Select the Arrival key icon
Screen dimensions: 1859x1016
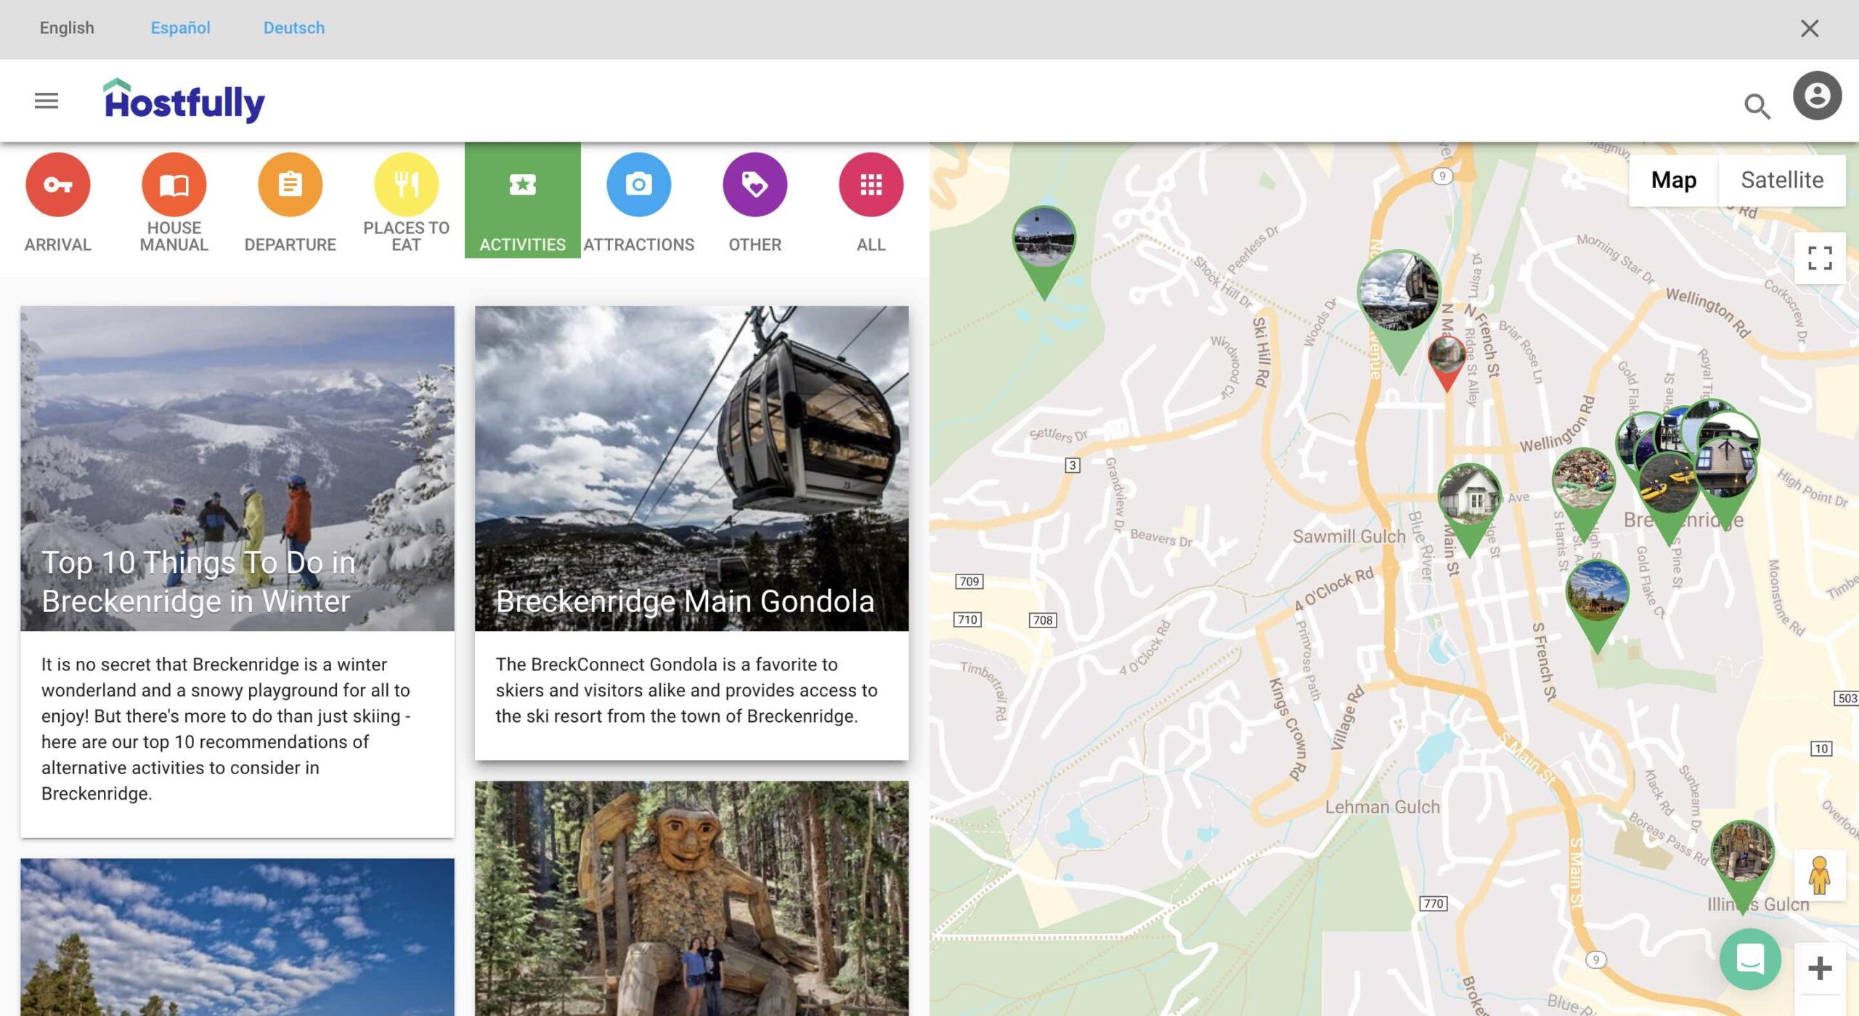(58, 184)
